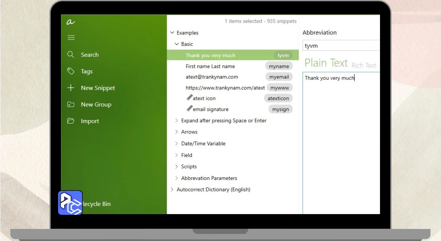Image resolution: width=441 pixels, height=241 pixels.
Task: Click the snippet content text area
Action: [341, 143]
